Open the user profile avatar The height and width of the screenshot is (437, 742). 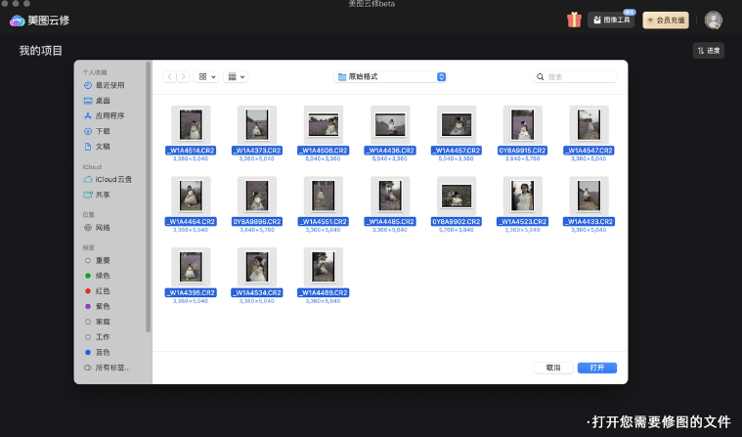coord(714,20)
